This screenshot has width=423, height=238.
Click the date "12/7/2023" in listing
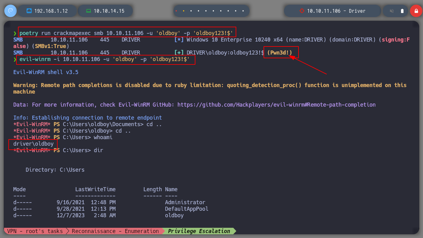click(x=71, y=215)
